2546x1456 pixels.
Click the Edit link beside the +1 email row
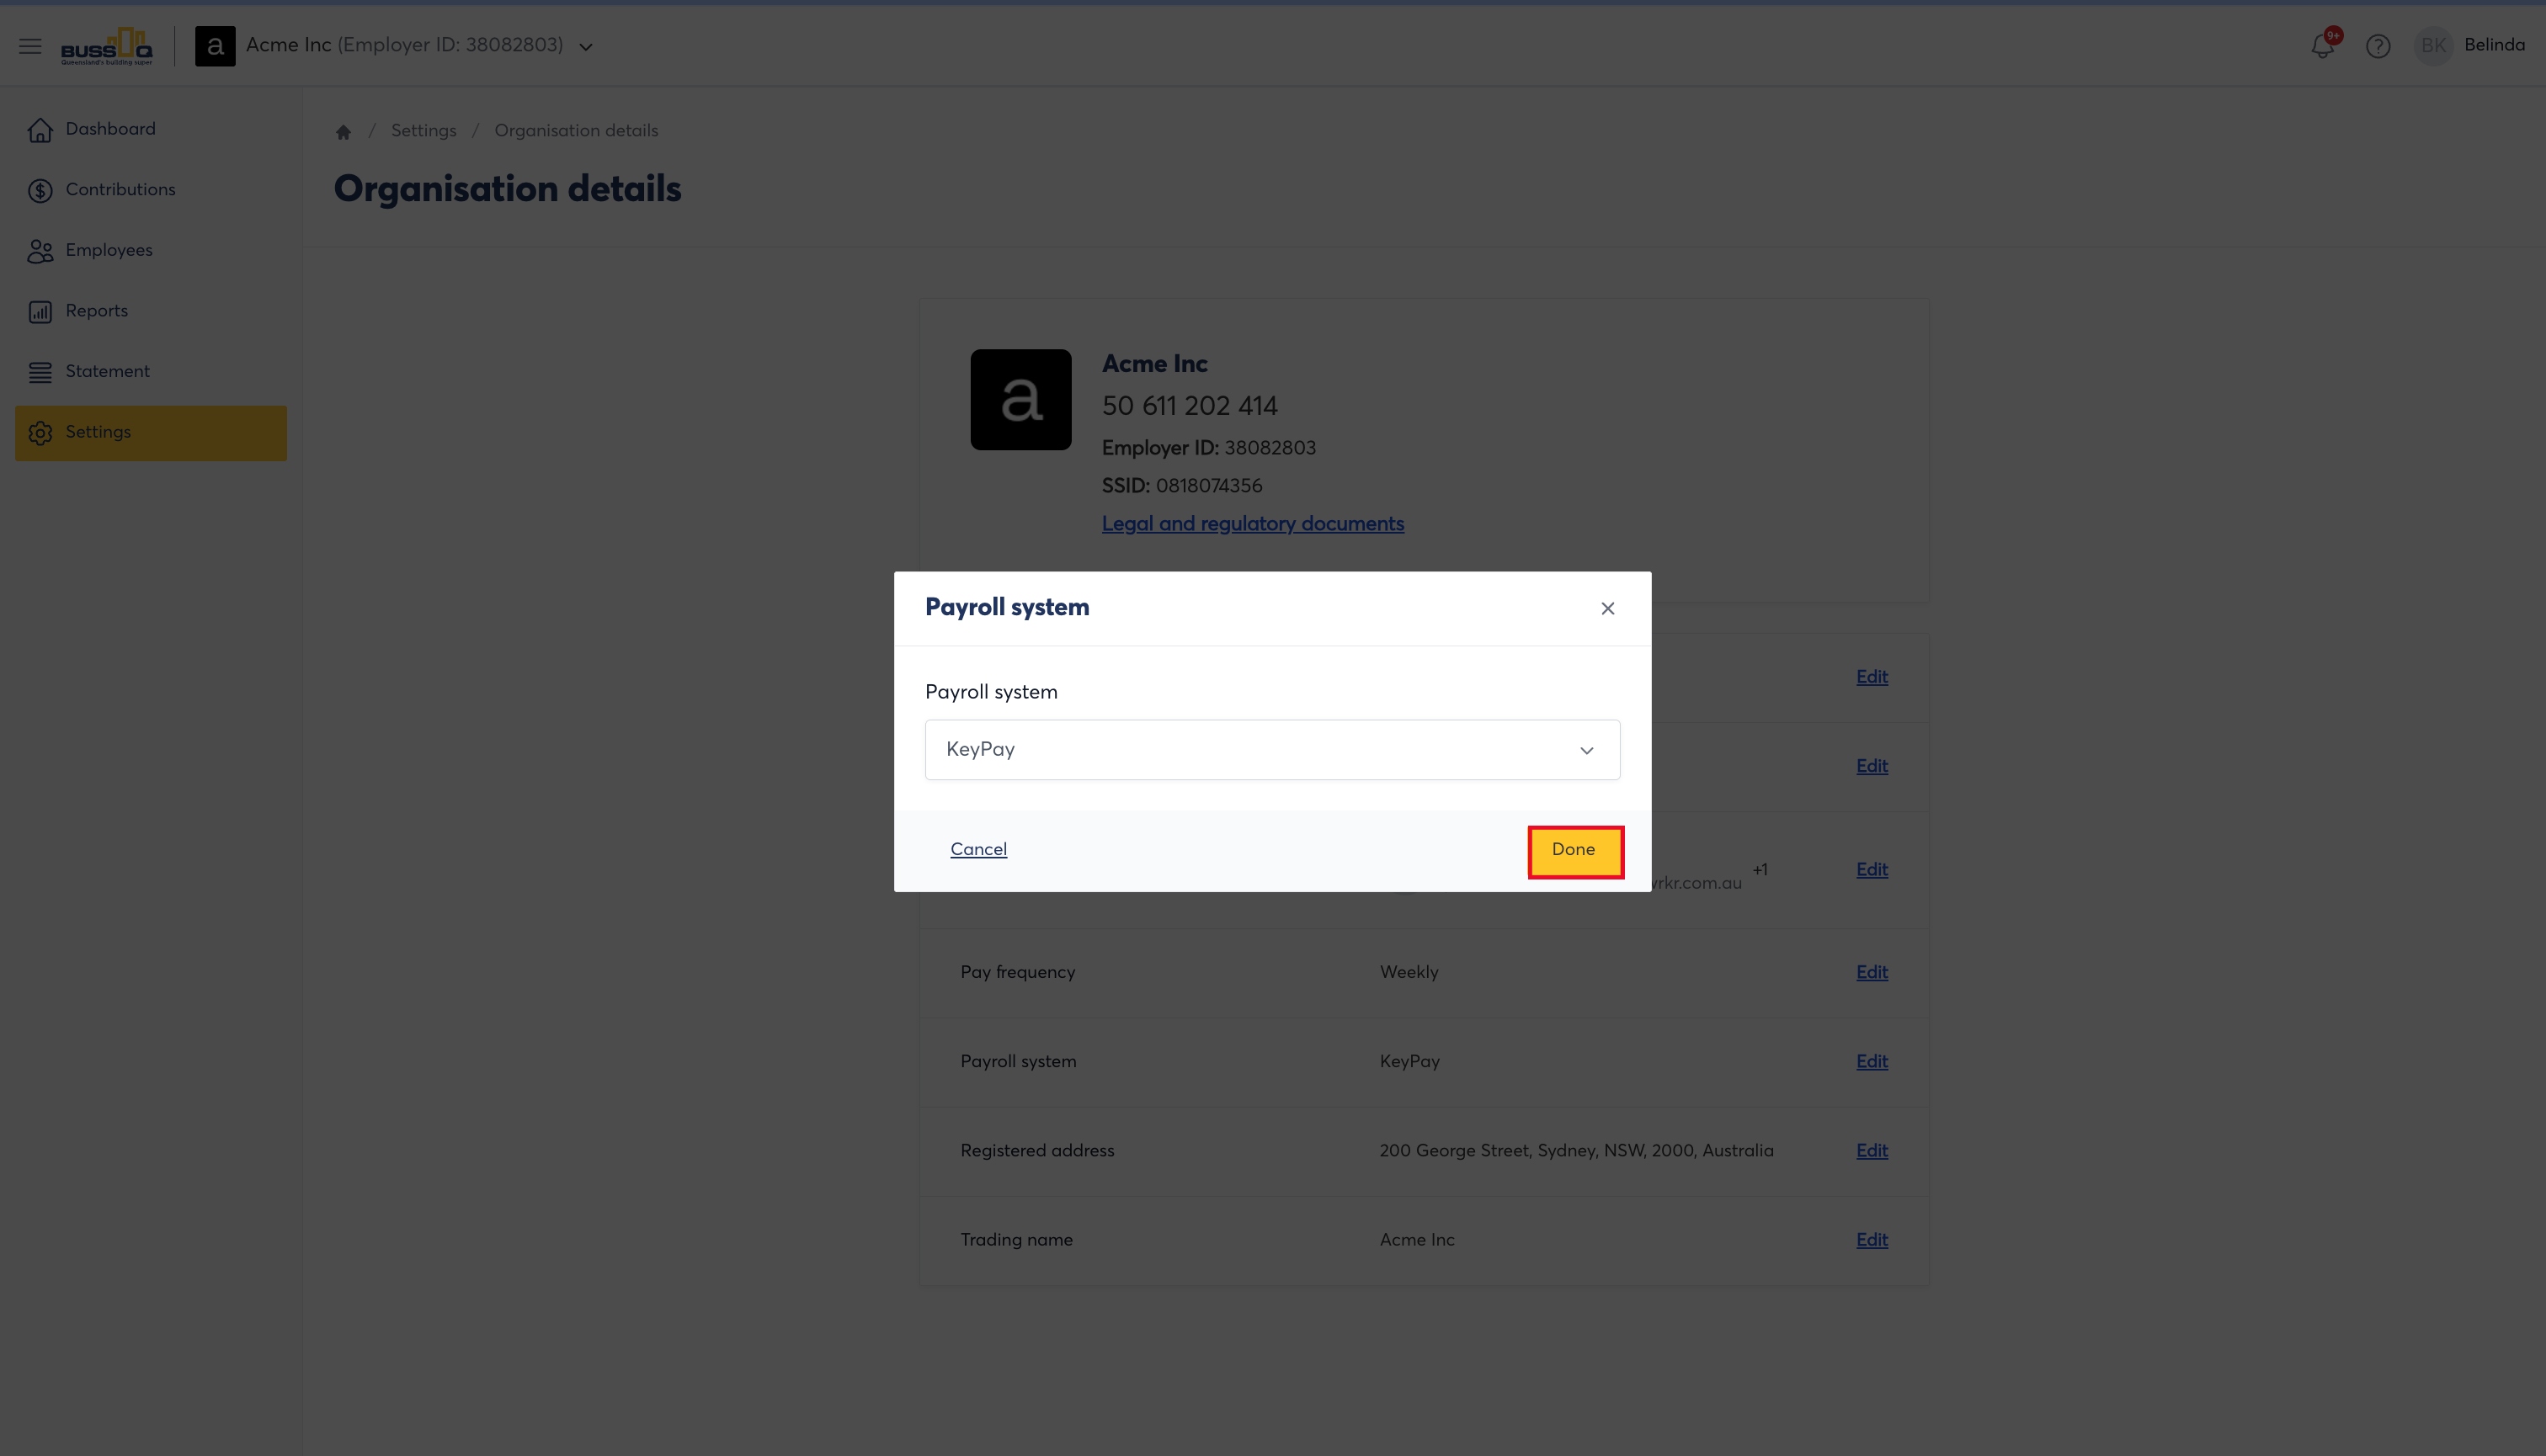coord(1872,870)
